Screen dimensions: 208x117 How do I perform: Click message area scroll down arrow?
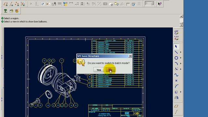pos(181,25)
